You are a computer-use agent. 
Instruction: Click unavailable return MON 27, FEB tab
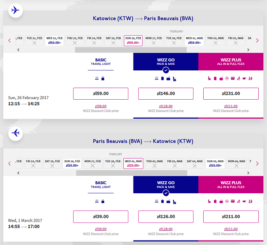93,163
